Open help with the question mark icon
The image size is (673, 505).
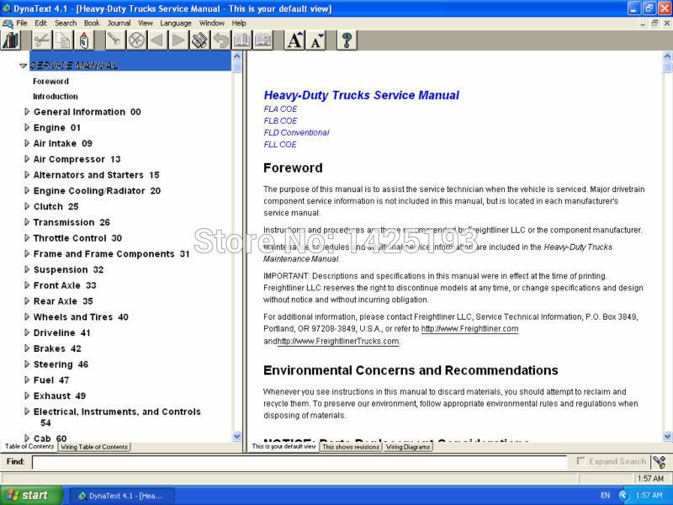347,40
